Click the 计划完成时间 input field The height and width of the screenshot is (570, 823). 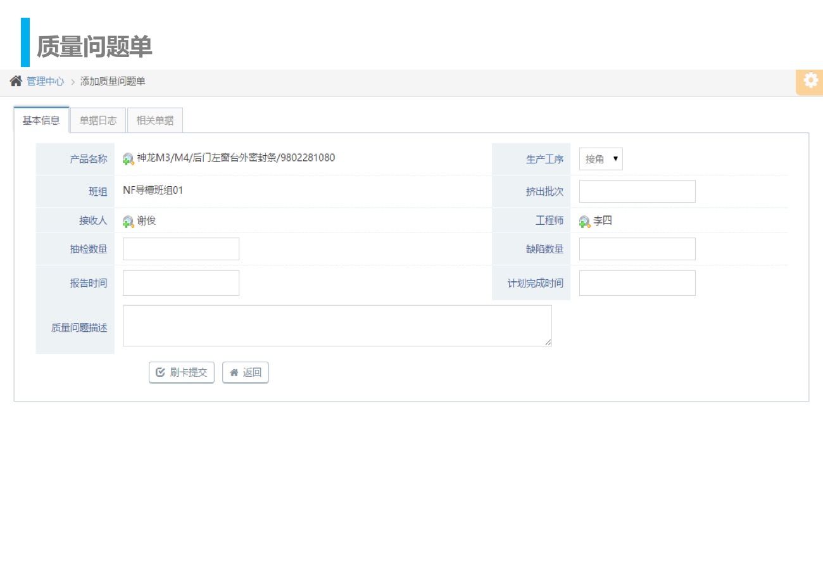pyautogui.click(x=637, y=283)
